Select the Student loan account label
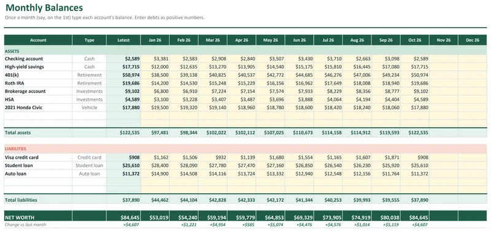Screen dimensions: 491x232 (x=19, y=166)
